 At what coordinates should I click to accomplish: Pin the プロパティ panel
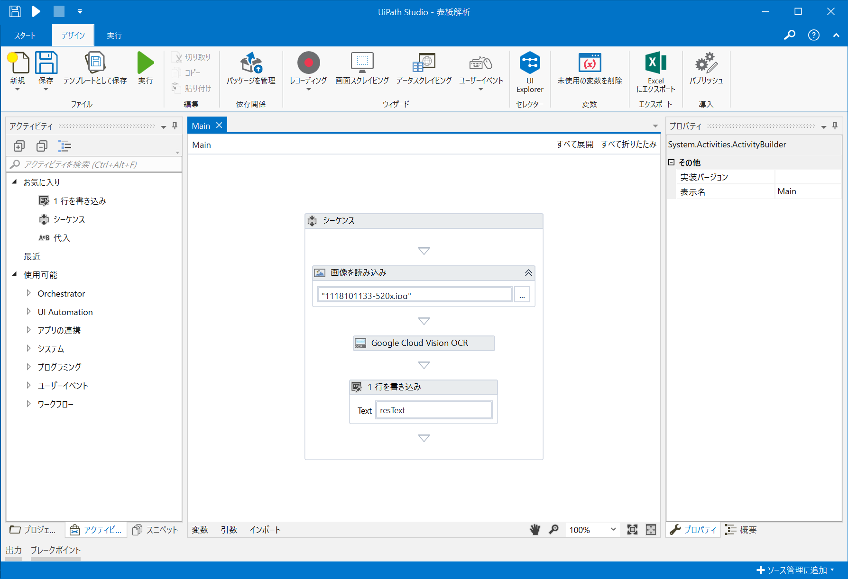point(835,126)
